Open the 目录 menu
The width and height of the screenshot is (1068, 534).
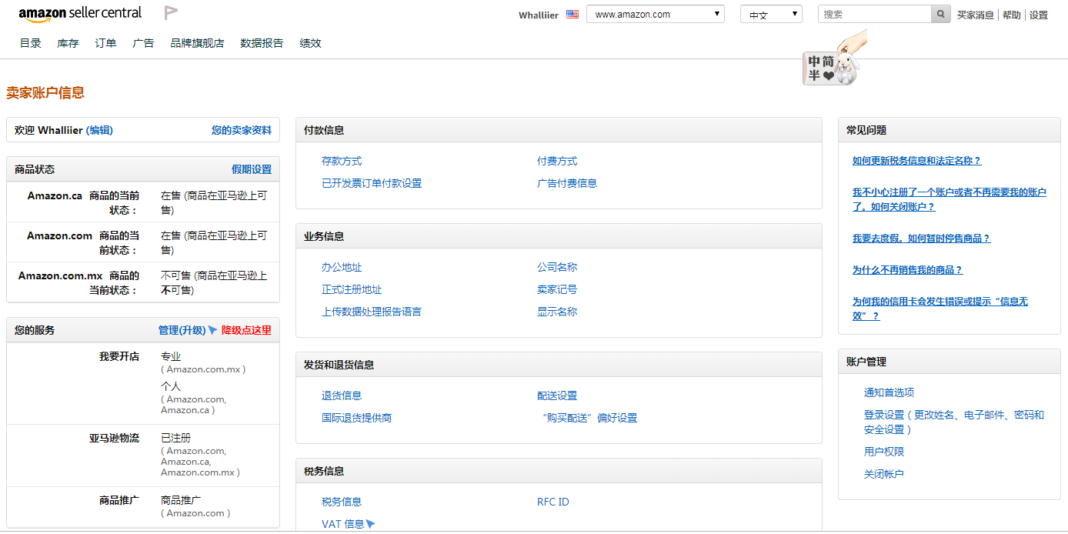pos(31,43)
